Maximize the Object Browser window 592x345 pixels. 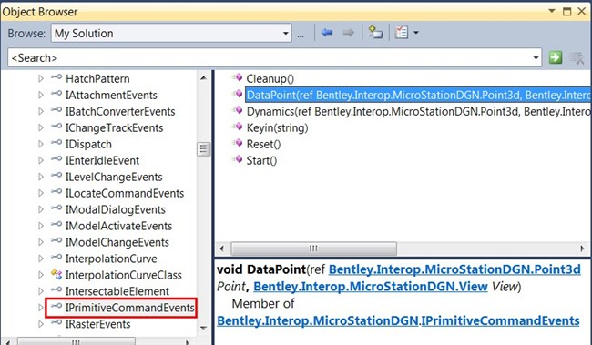pyautogui.click(x=567, y=11)
